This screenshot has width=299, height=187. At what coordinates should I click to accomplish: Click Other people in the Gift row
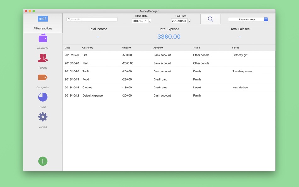201,55
